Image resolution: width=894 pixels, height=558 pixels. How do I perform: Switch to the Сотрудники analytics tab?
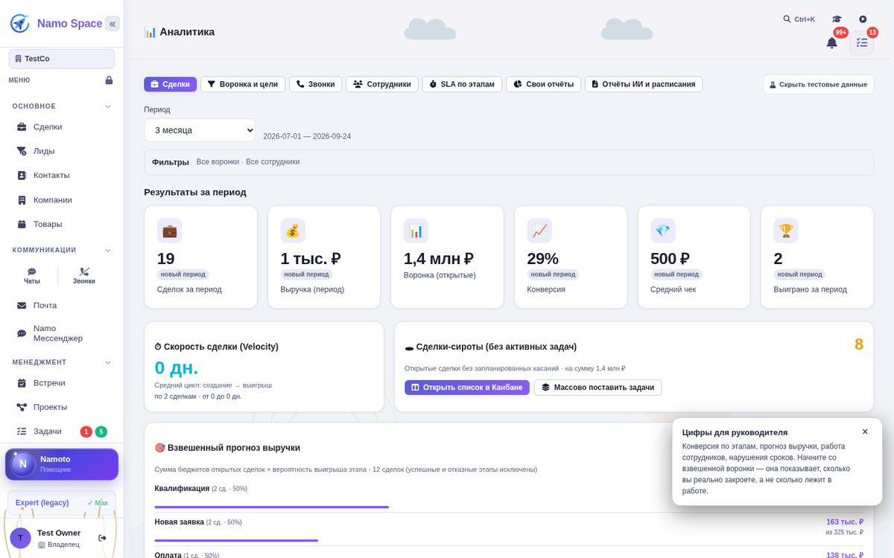pos(382,84)
